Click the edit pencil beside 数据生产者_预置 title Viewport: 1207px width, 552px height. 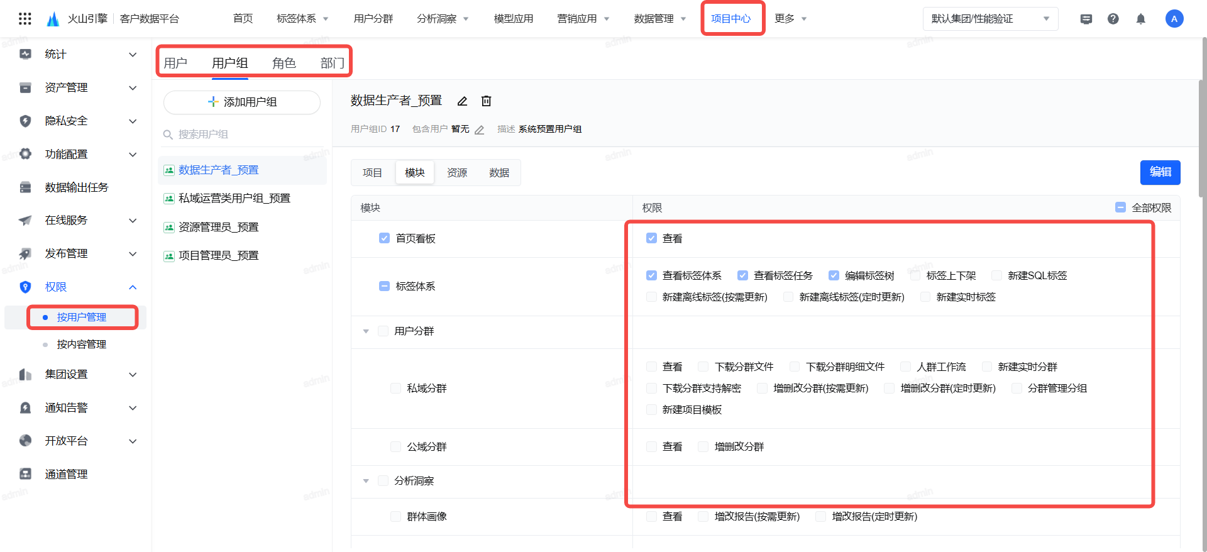[x=462, y=101]
